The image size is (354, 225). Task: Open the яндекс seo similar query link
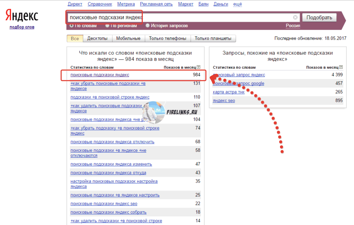click(x=224, y=100)
